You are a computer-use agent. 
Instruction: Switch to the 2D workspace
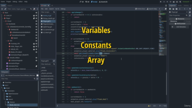point(82,2)
